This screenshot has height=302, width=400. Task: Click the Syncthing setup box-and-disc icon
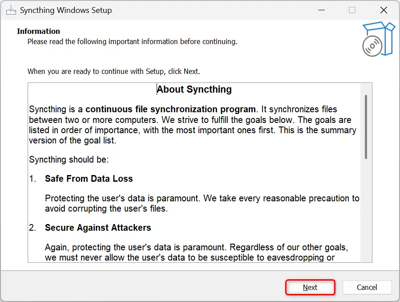coord(379,39)
